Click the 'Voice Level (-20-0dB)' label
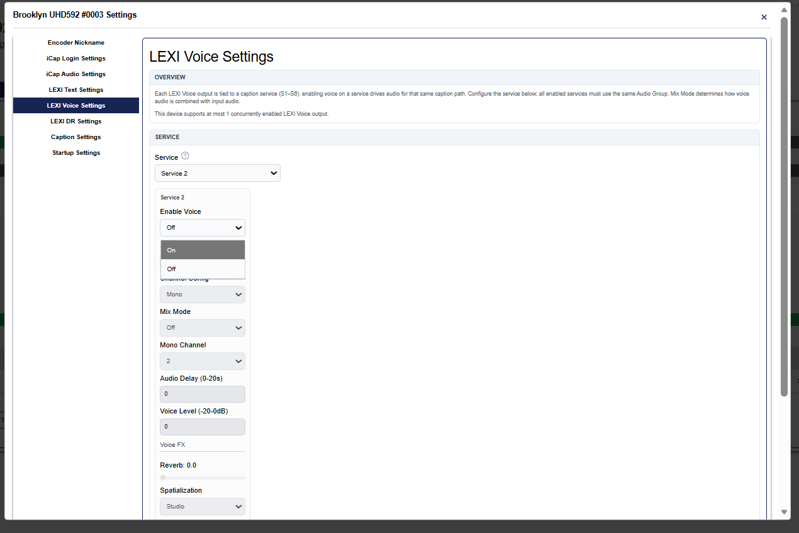Viewport: 799px width, 533px height. 194,411
